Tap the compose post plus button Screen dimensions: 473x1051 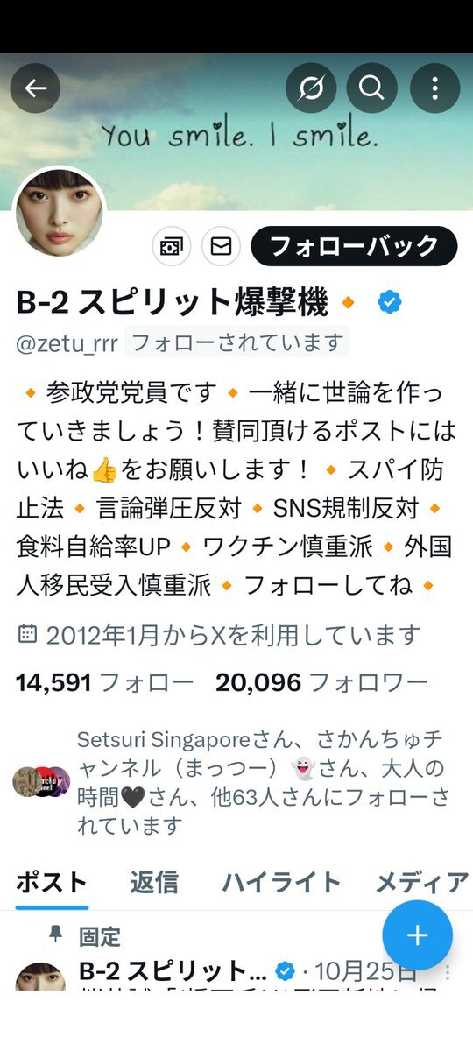417,935
